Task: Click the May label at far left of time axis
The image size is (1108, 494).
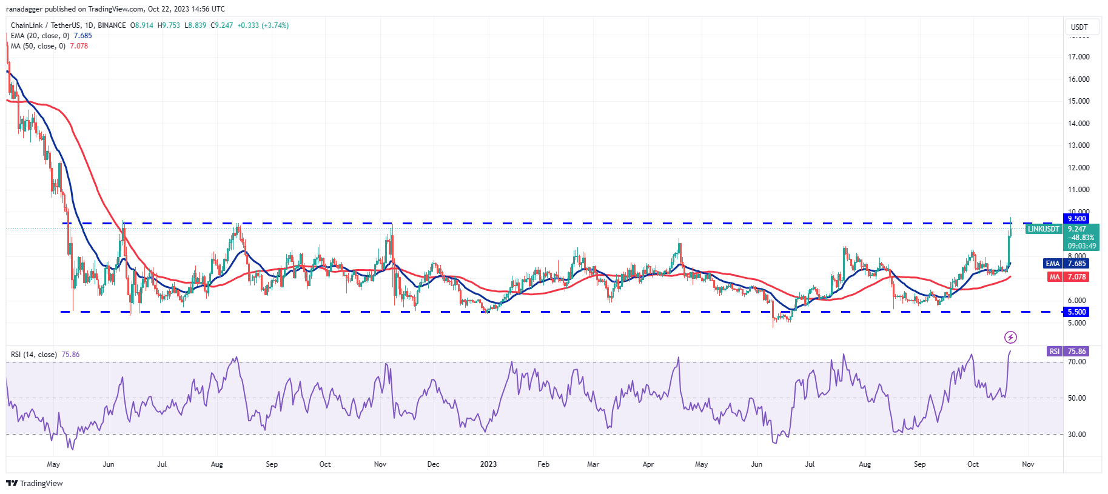Action: tap(53, 464)
